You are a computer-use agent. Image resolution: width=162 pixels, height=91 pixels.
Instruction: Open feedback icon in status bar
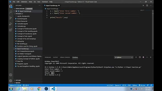[148, 85]
